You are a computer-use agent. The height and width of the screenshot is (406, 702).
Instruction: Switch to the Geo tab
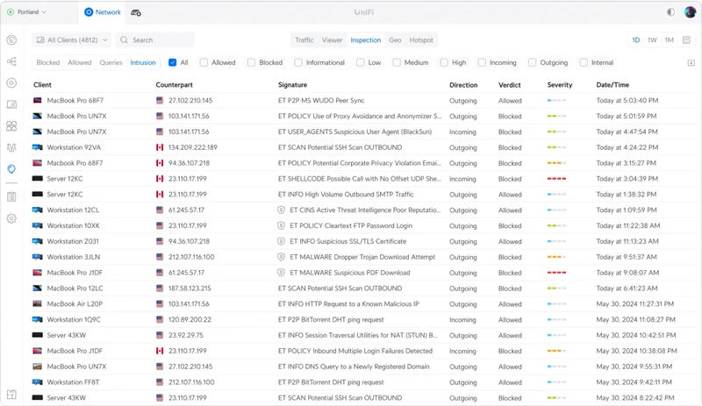pyautogui.click(x=395, y=39)
